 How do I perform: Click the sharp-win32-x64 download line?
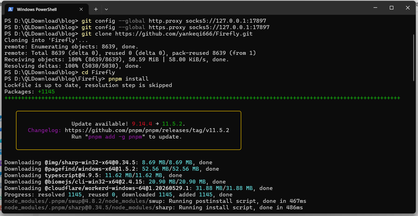108,163
